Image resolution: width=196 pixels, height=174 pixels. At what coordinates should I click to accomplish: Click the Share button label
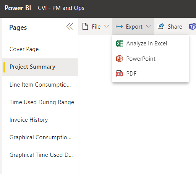pos(175,27)
